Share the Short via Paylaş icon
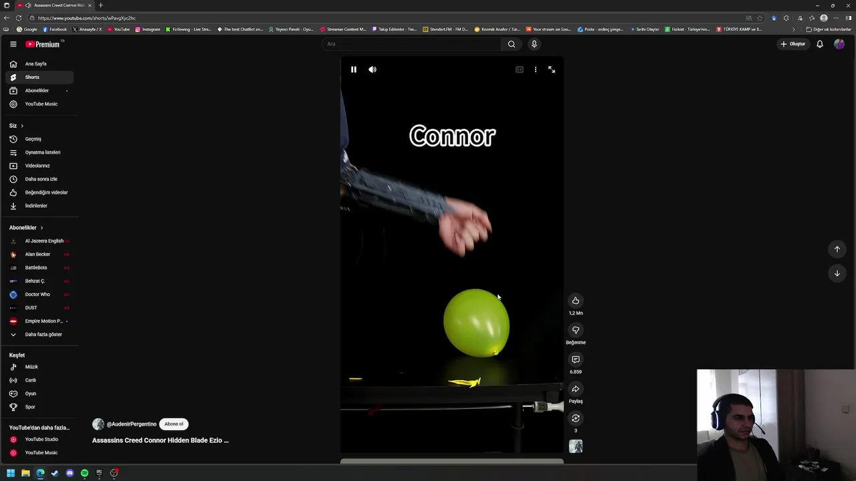Viewport: 856px width, 481px height. 576,389
